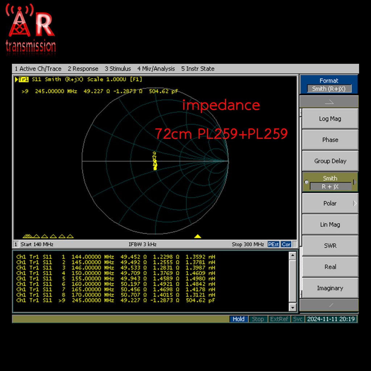Click the Start 140 MHz value

pos(37,244)
